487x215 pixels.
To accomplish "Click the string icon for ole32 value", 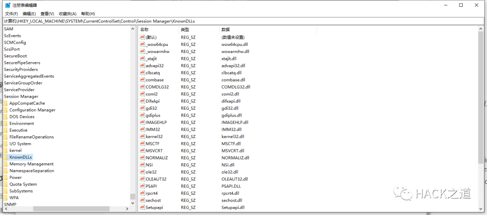I will click(142, 172).
